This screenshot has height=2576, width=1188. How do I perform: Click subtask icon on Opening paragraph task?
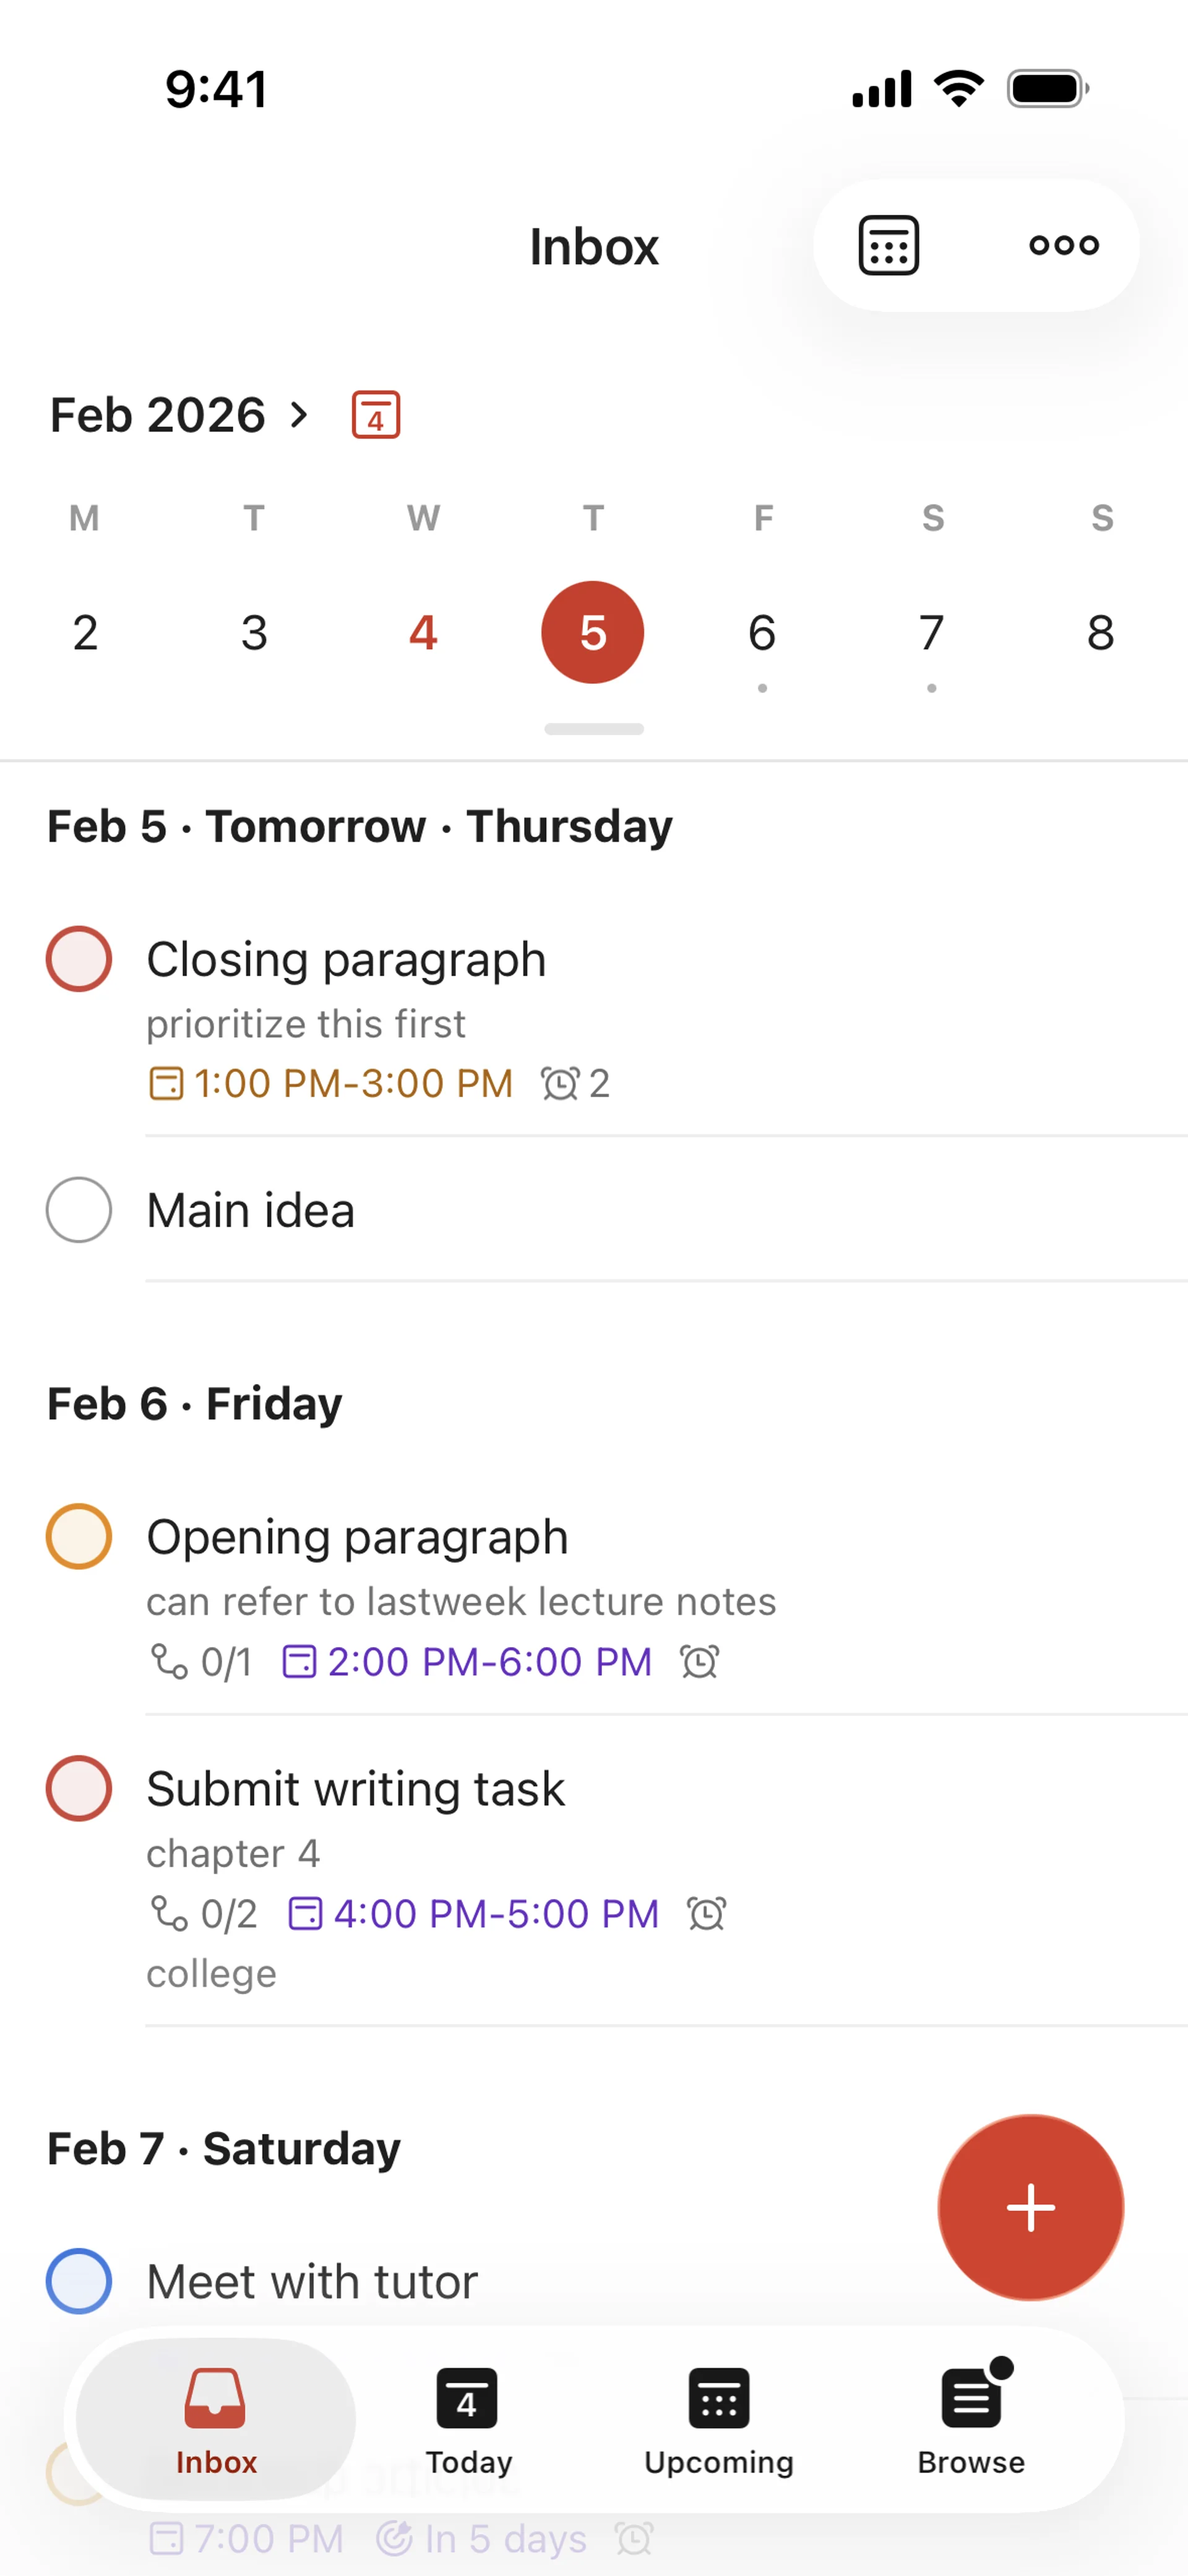(169, 1662)
